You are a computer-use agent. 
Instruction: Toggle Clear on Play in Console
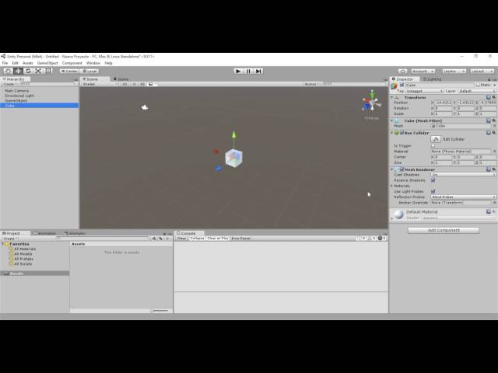pyautogui.click(x=218, y=239)
